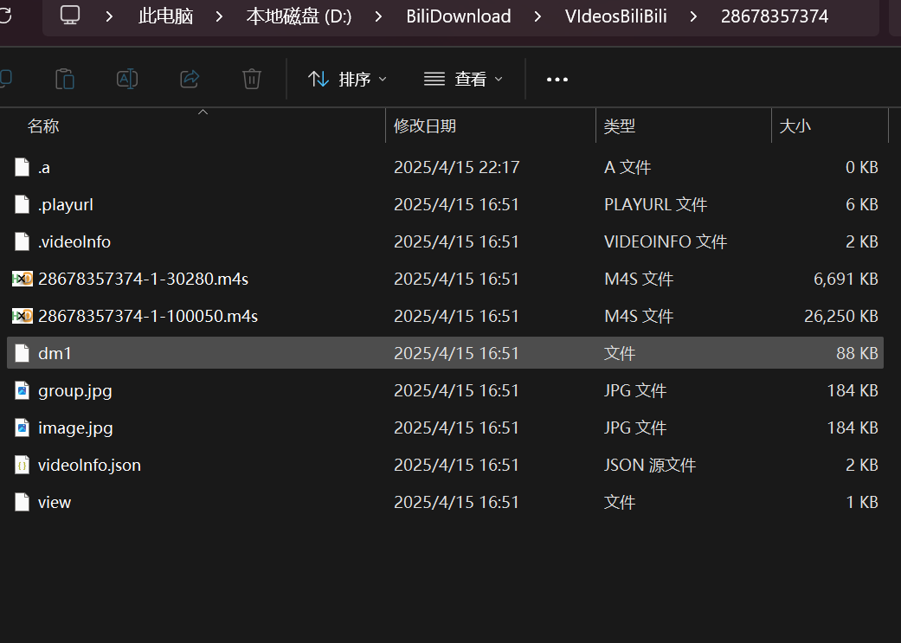
Task: Click the Rename icon in toolbar
Action: point(127,79)
